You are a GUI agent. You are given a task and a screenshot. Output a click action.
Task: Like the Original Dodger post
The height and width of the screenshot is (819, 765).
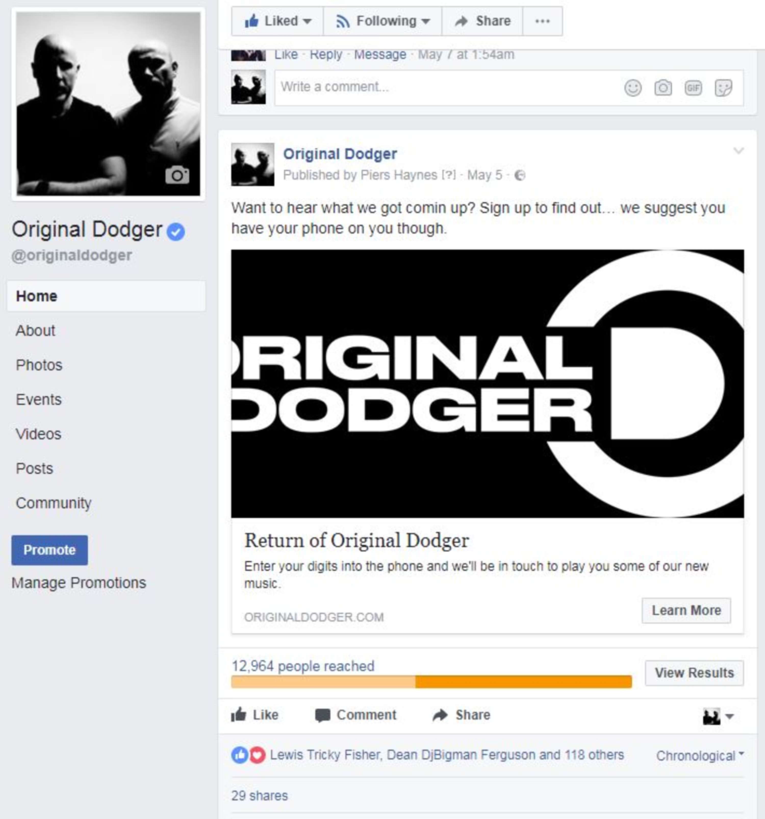click(x=255, y=715)
